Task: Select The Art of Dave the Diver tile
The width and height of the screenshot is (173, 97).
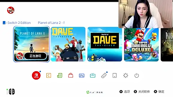Action: [x=105, y=44]
